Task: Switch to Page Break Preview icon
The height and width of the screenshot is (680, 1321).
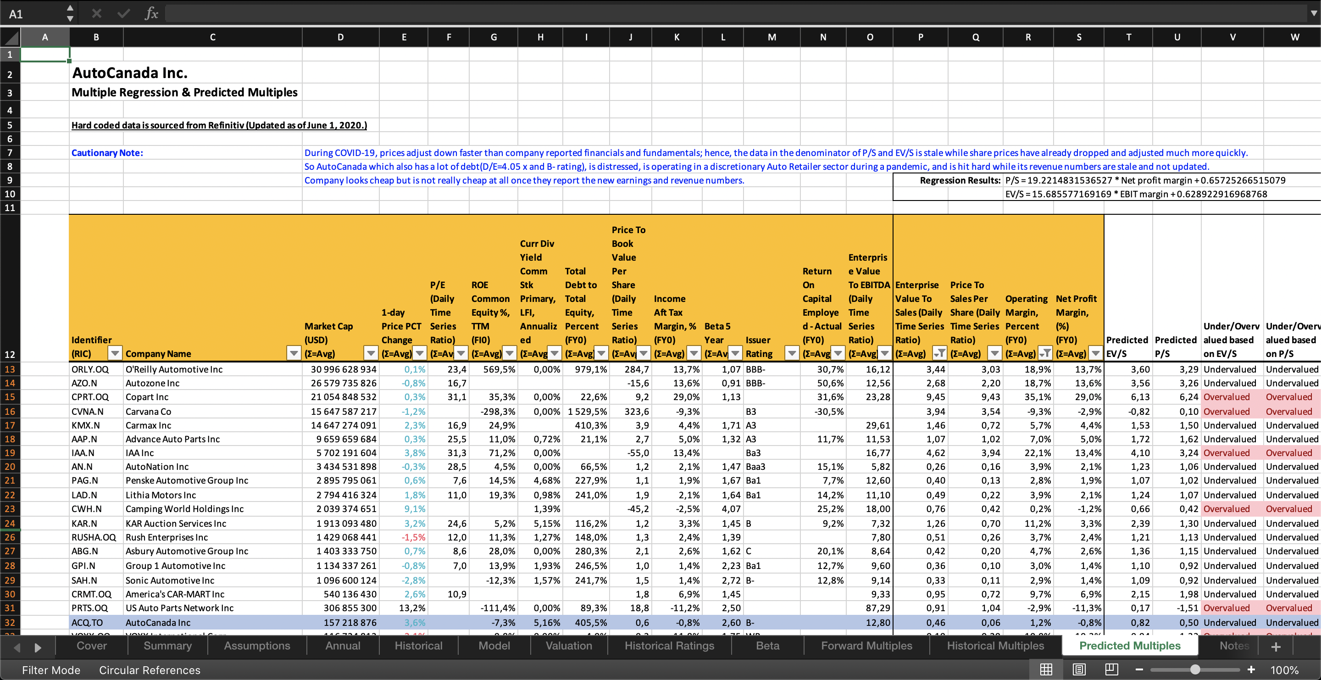Action: pyautogui.click(x=1112, y=670)
